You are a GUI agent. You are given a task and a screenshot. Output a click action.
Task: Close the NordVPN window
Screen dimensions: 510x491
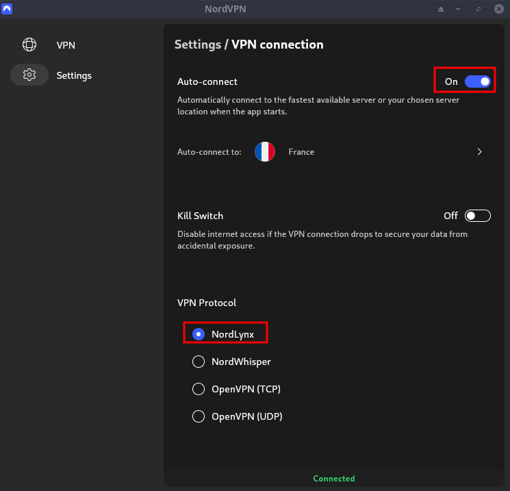498,9
